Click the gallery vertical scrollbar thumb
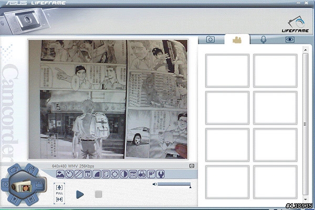 tap(306, 124)
